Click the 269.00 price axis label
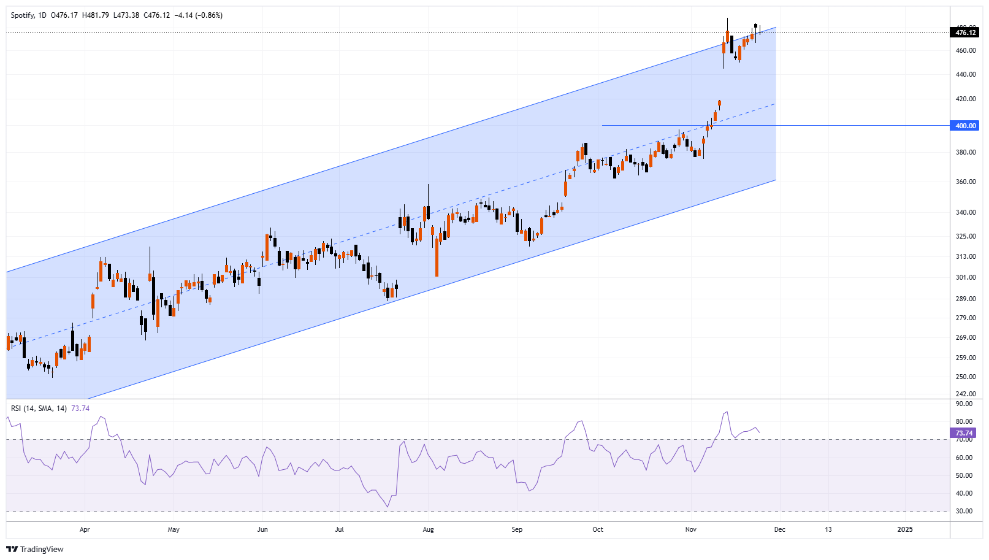Viewport: 989px width, 560px height. point(966,337)
